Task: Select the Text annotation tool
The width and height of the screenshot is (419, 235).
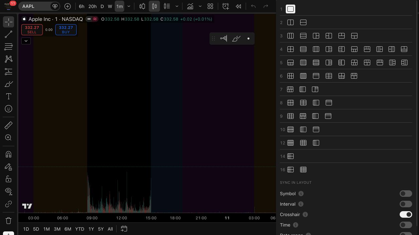Action: tap(9, 96)
